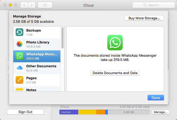The image size is (177, 120).
Task: Click the iCloud window title
Action: (x=88, y=5)
